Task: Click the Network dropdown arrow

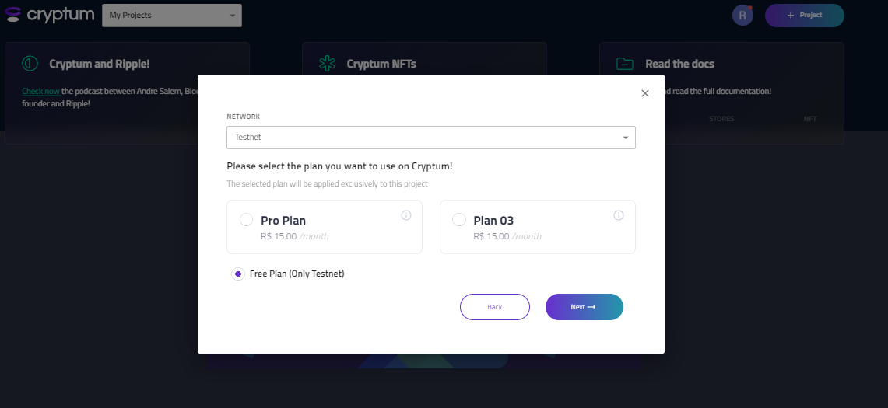Action: 625,138
